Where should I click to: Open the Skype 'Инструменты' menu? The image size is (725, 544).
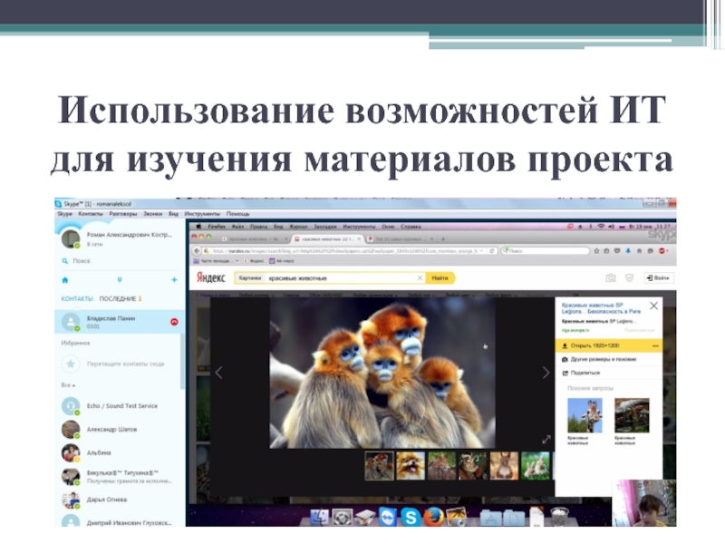tap(202, 214)
